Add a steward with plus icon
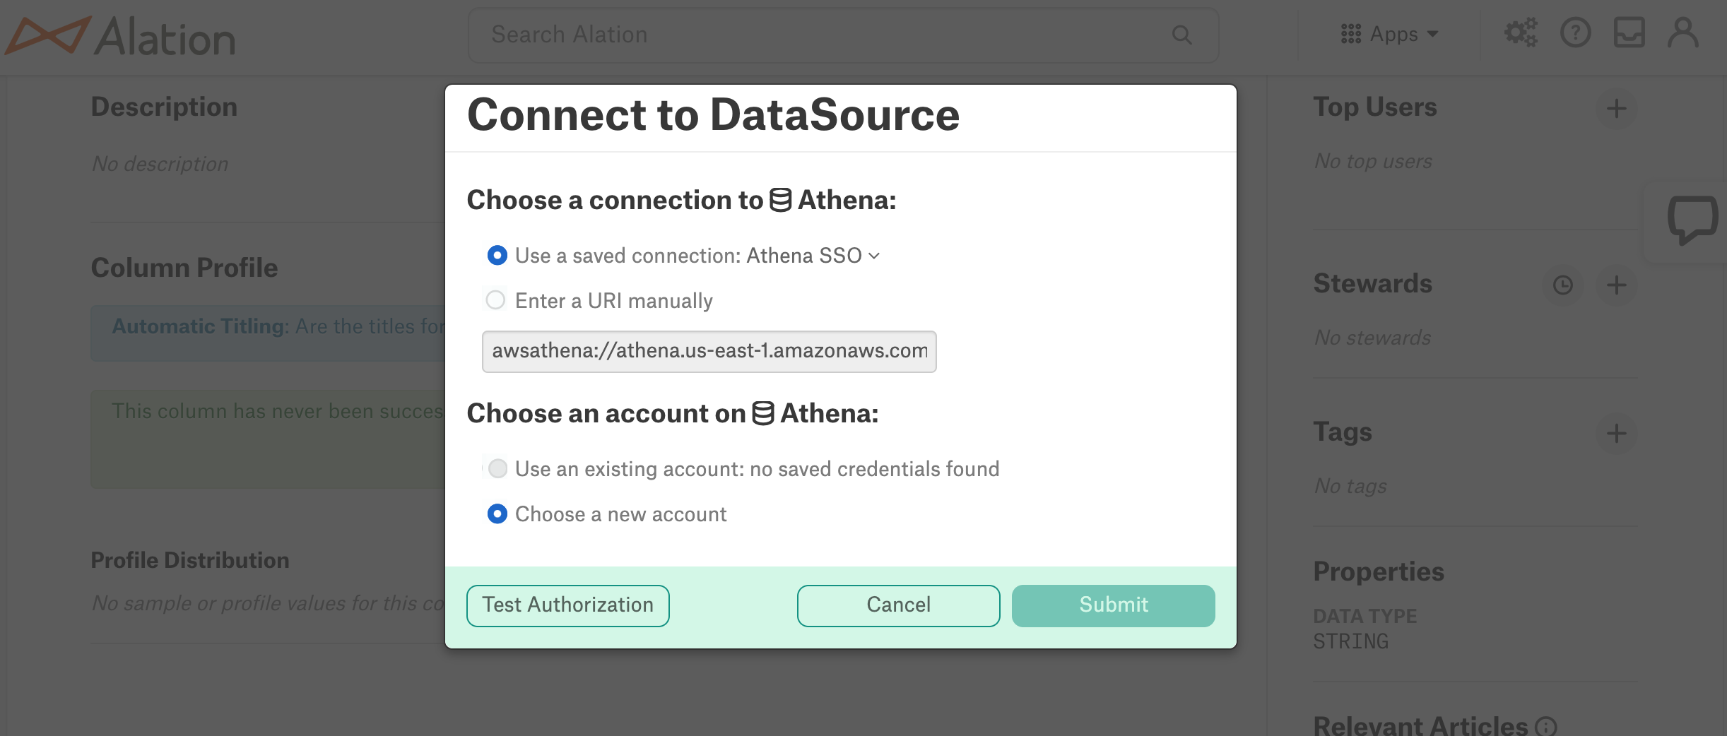 (1616, 285)
